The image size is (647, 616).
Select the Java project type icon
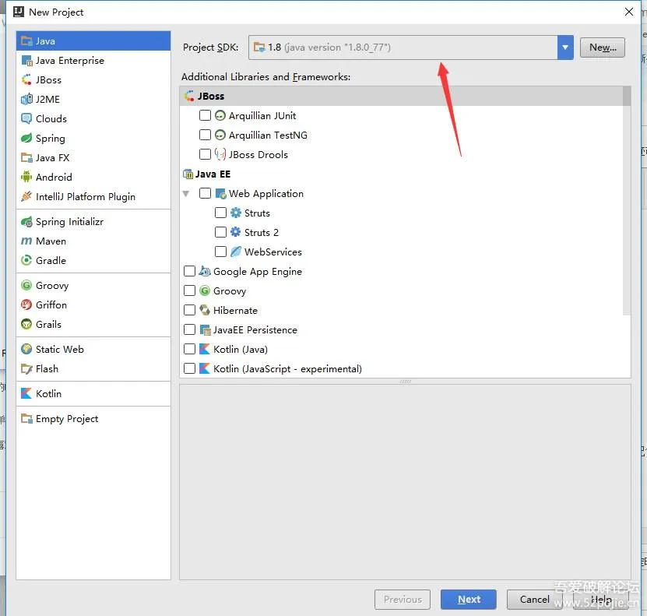coord(26,40)
